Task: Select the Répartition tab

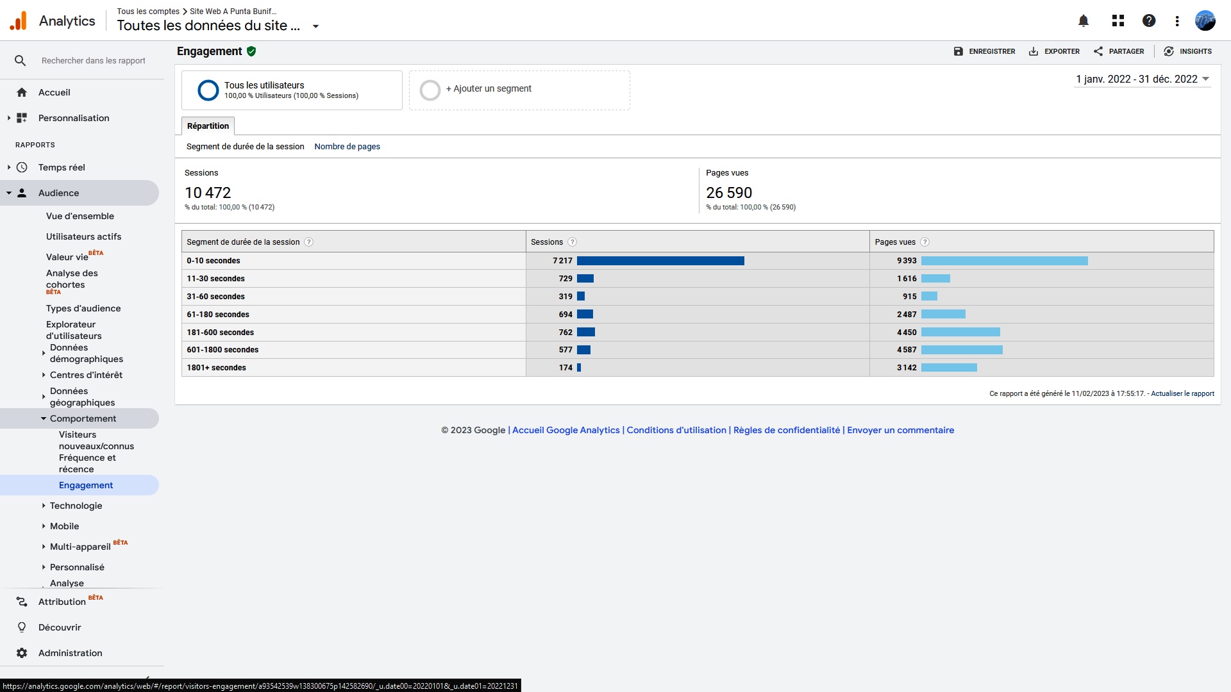Action: pos(208,126)
